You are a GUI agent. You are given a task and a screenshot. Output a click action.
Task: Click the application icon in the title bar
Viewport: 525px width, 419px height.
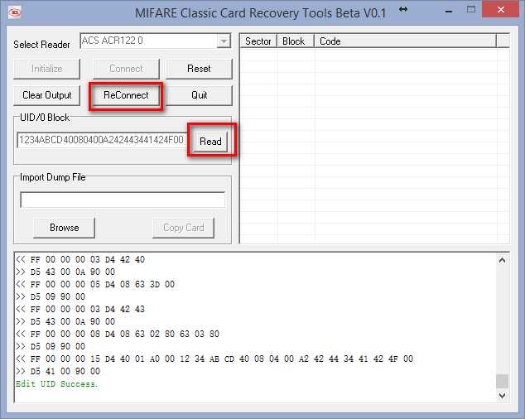pos(14,12)
